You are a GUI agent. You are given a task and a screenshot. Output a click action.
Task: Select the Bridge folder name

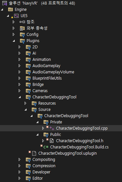[38, 85]
